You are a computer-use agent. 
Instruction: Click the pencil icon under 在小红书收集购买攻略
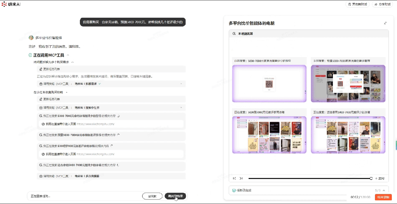(41, 99)
